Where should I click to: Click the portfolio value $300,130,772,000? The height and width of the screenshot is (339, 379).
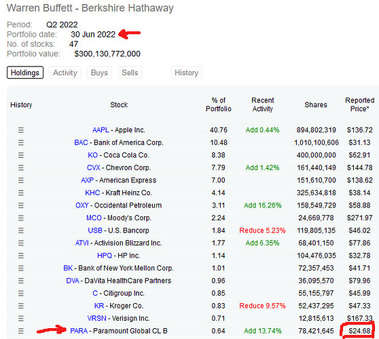107,54
